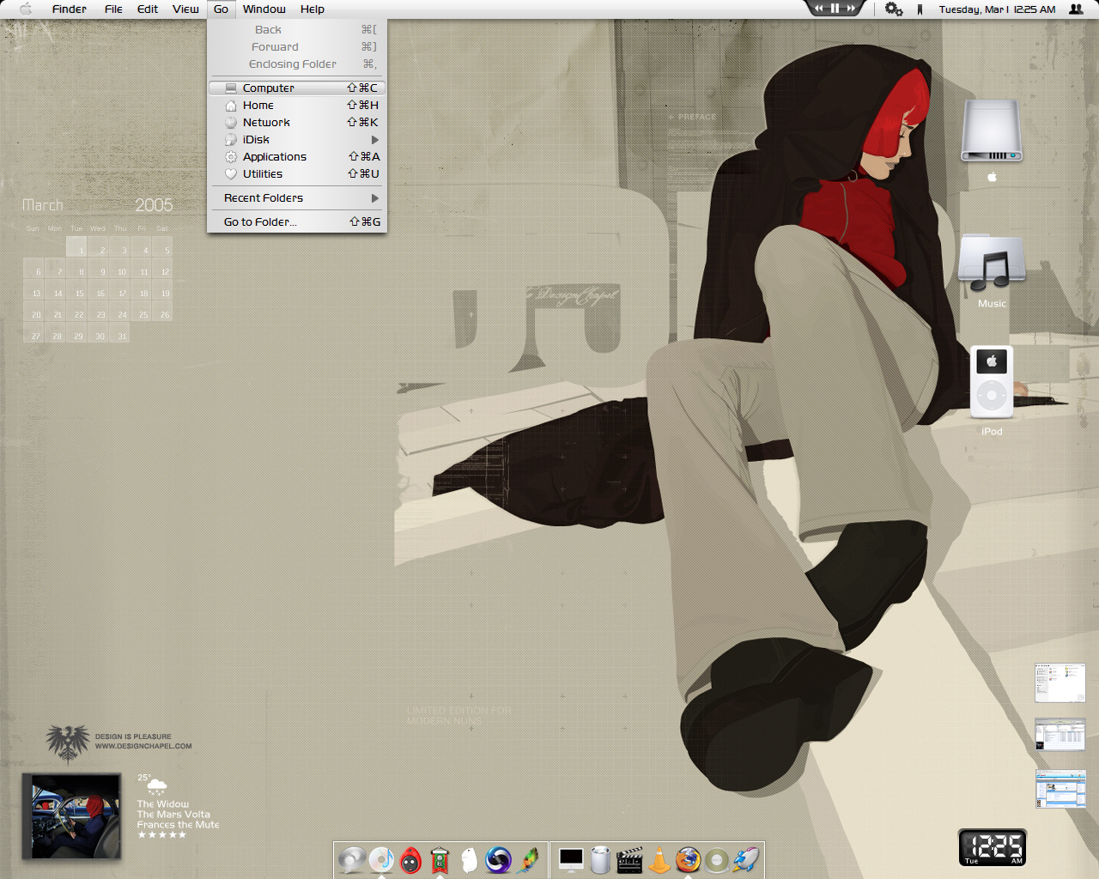This screenshot has width=1099, height=879.
Task: Click the gears menu bar icon
Action: click(x=894, y=9)
